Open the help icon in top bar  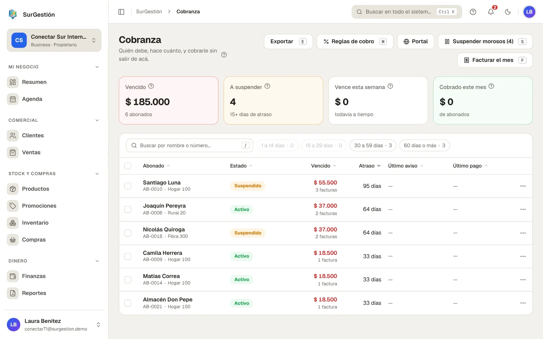coord(473,12)
